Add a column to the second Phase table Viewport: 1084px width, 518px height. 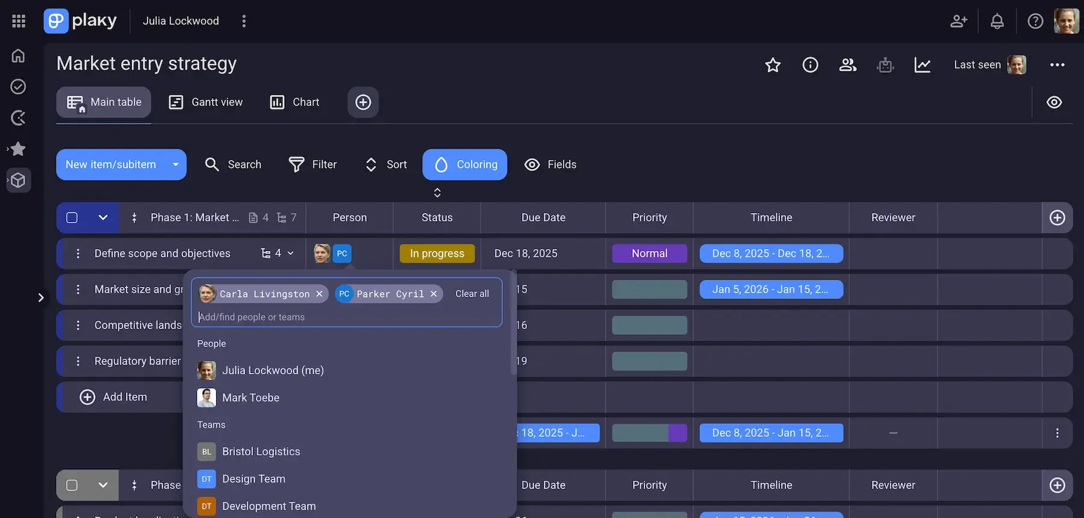click(1058, 486)
